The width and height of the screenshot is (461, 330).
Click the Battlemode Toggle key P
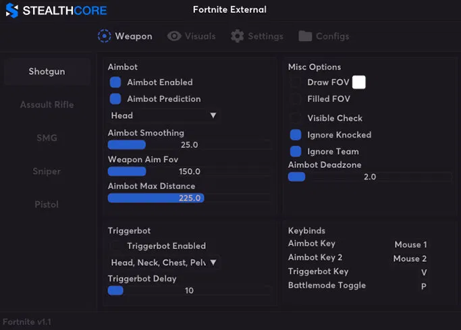423,285
